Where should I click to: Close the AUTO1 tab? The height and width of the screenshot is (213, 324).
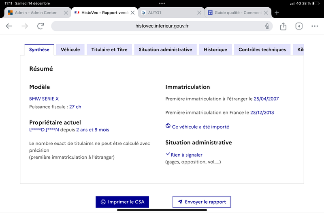tap(199, 13)
